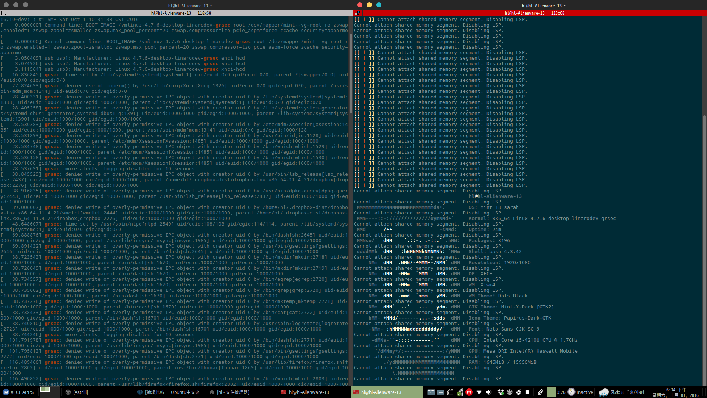
Task: Click the 'Kernel: x86_64 Linux 4.7.6-desktop-linarodev-grsec' line
Action: click(x=542, y=219)
